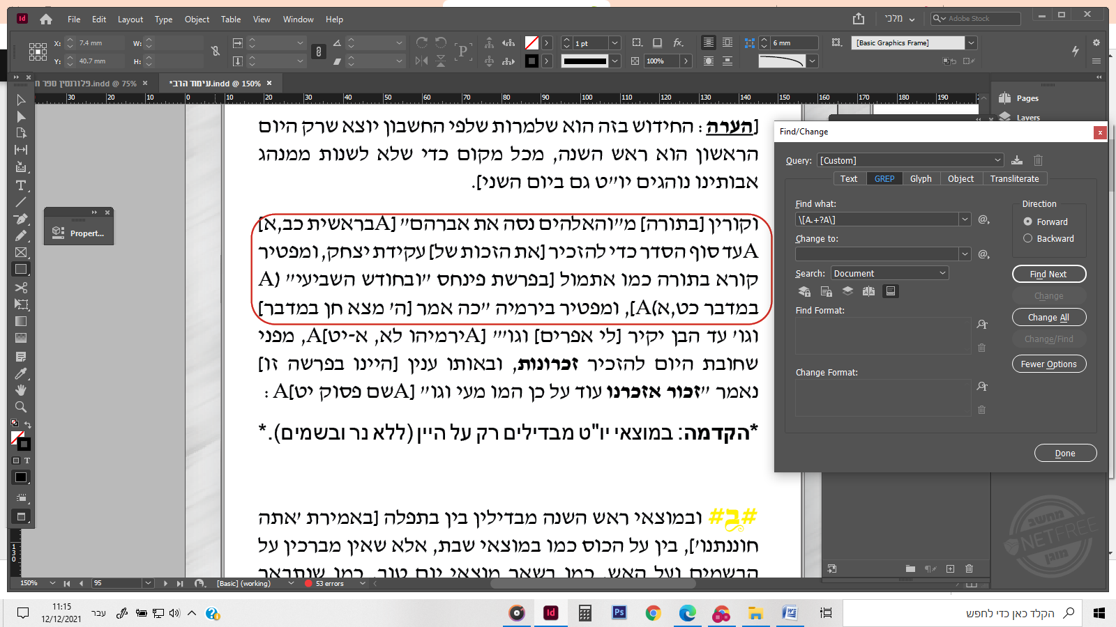Open the Search scope Document dropdown

click(889, 273)
